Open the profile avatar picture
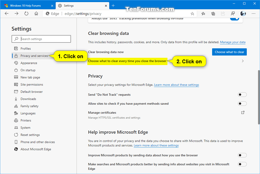Image resolution: width=260 pixels, height=174 pixels. pyautogui.click(x=243, y=13)
